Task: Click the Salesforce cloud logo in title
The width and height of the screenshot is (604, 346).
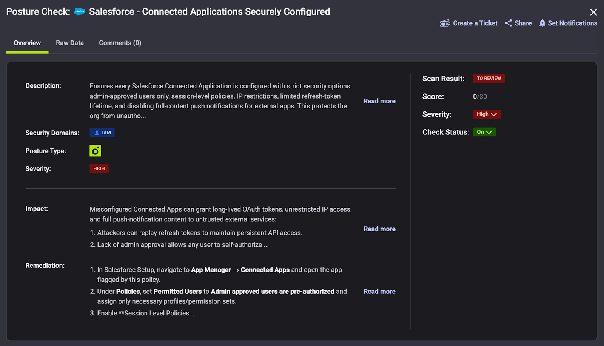Action: (x=80, y=12)
